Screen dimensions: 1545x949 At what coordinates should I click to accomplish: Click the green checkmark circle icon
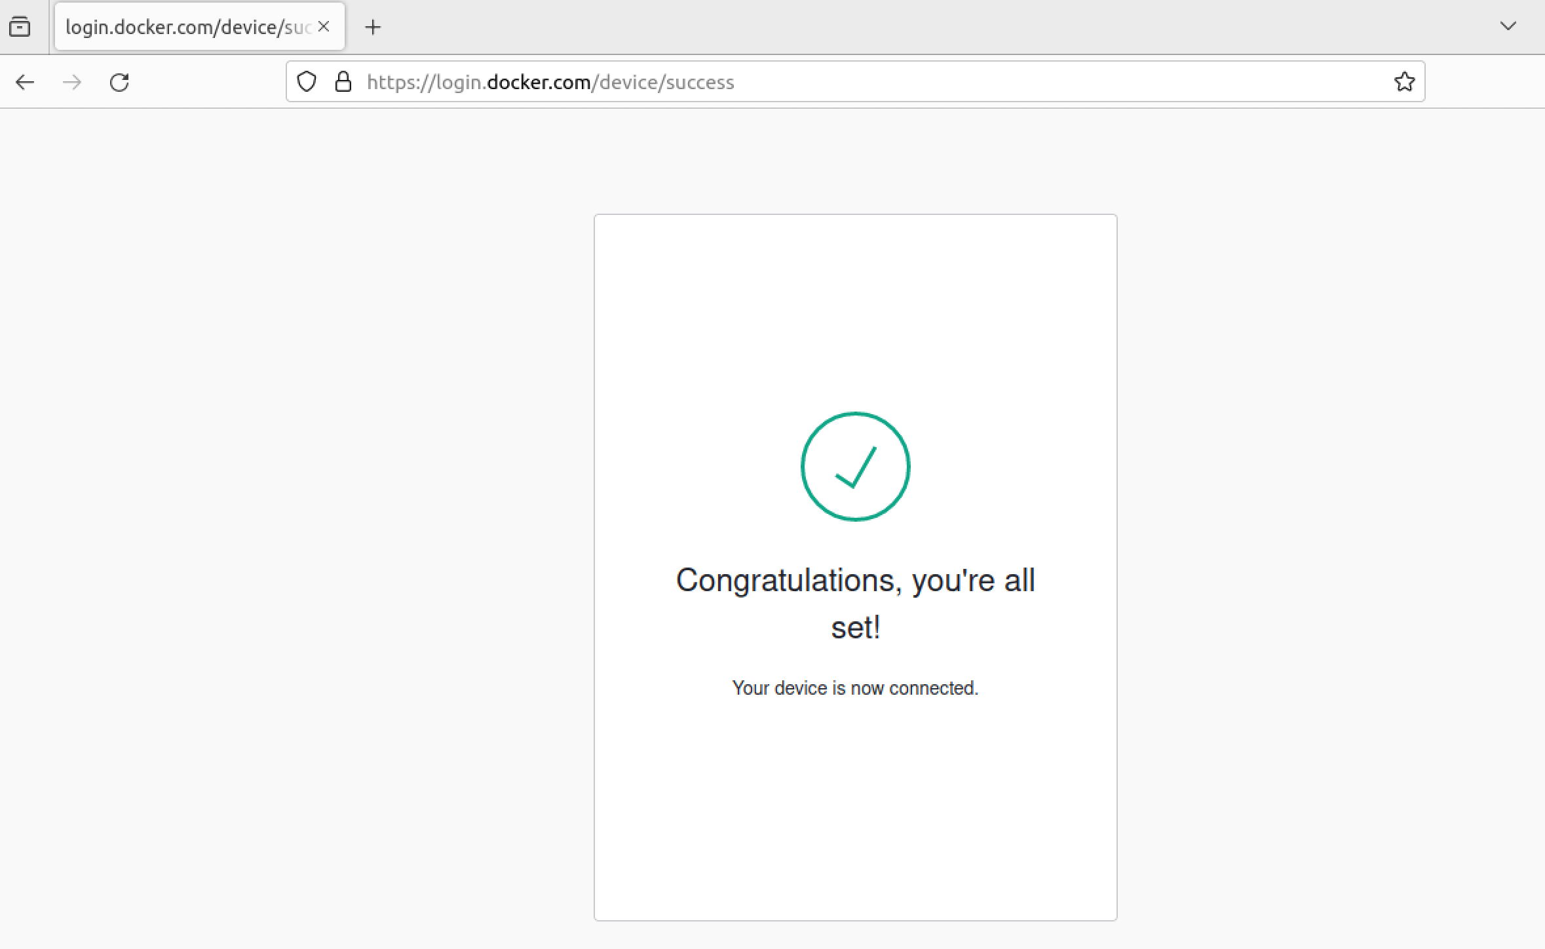(x=855, y=467)
